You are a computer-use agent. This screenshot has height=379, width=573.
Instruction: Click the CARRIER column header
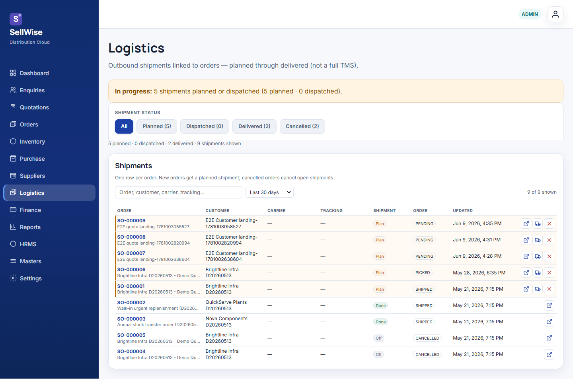tap(277, 211)
